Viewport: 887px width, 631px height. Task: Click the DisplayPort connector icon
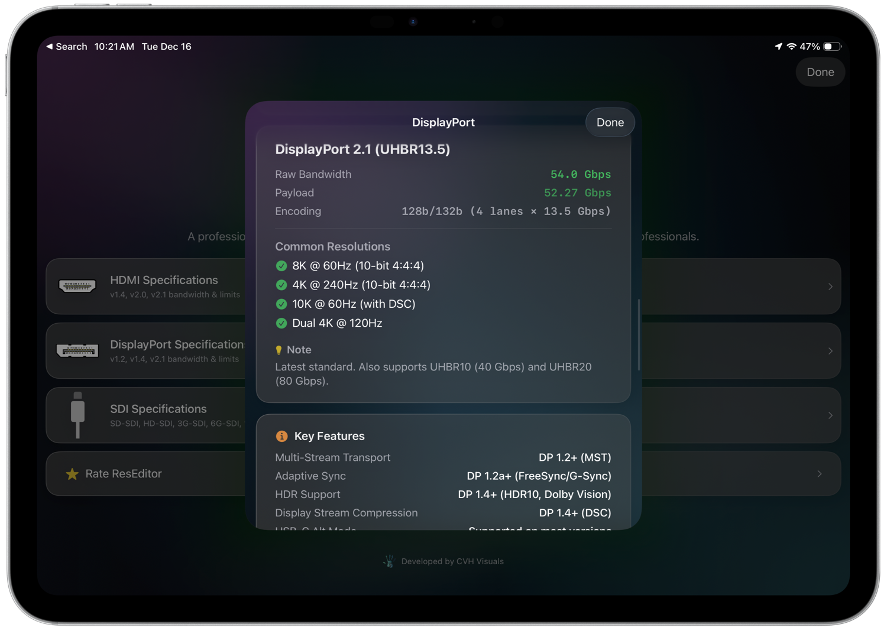click(77, 350)
